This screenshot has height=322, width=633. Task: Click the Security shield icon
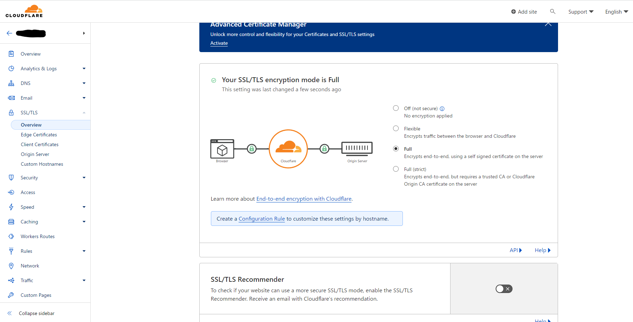click(x=11, y=178)
